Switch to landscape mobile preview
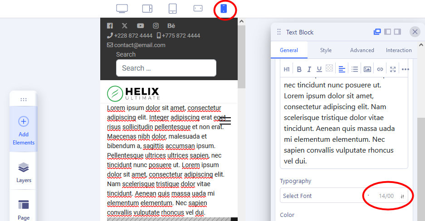 click(198, 9)
